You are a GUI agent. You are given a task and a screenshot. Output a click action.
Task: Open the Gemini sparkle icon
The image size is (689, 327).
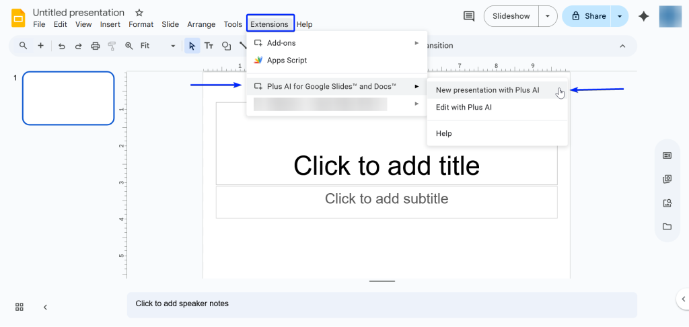[643, 16]
